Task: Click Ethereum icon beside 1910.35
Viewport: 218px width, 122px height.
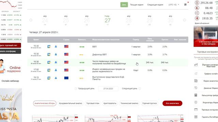Action: (x=197, y=18)
